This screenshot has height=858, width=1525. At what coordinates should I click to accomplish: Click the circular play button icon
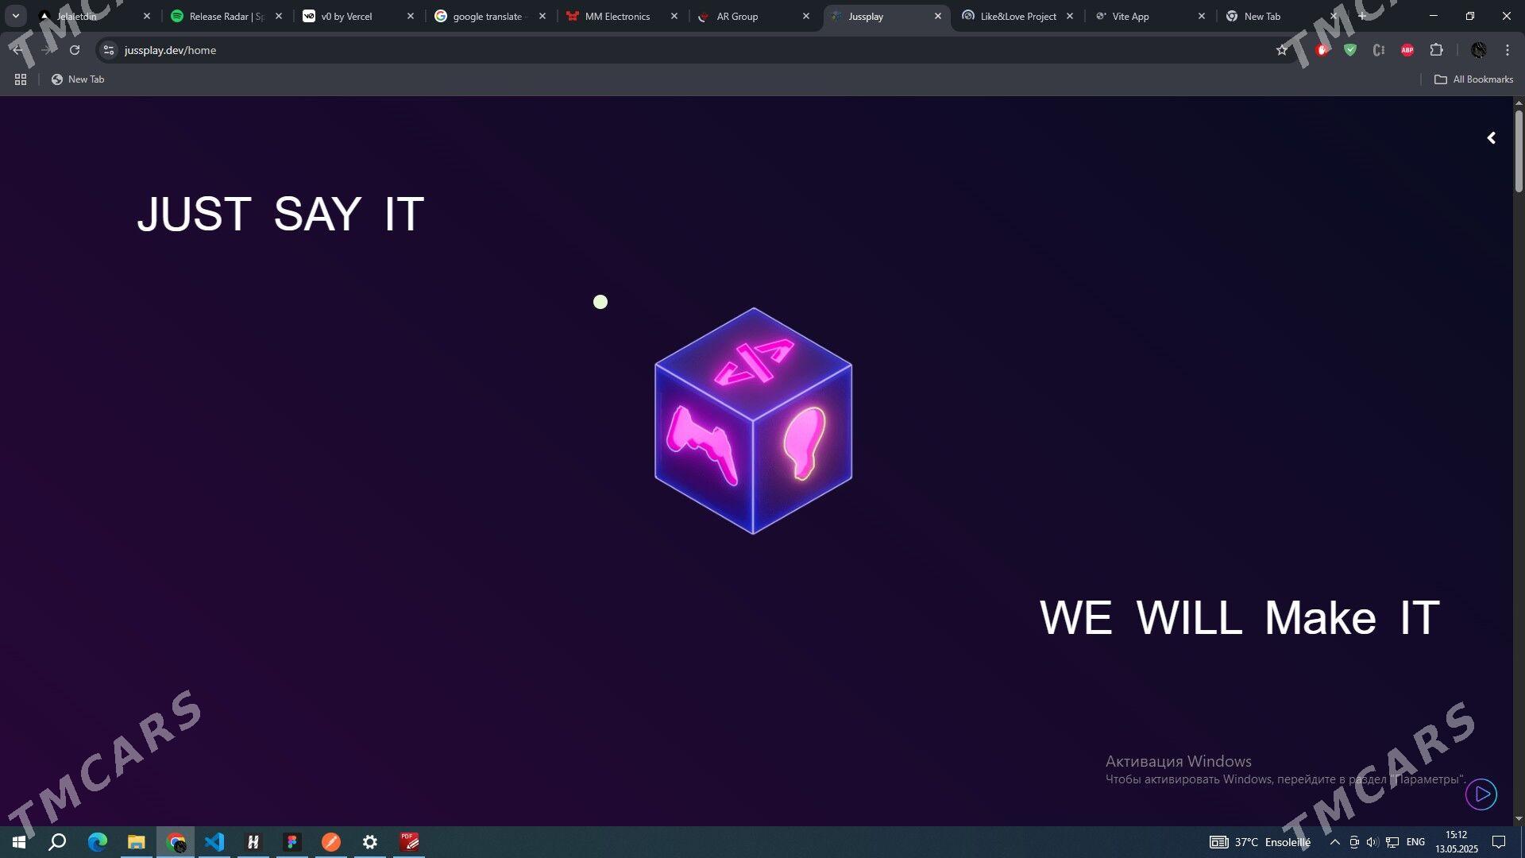(1481, 794)
